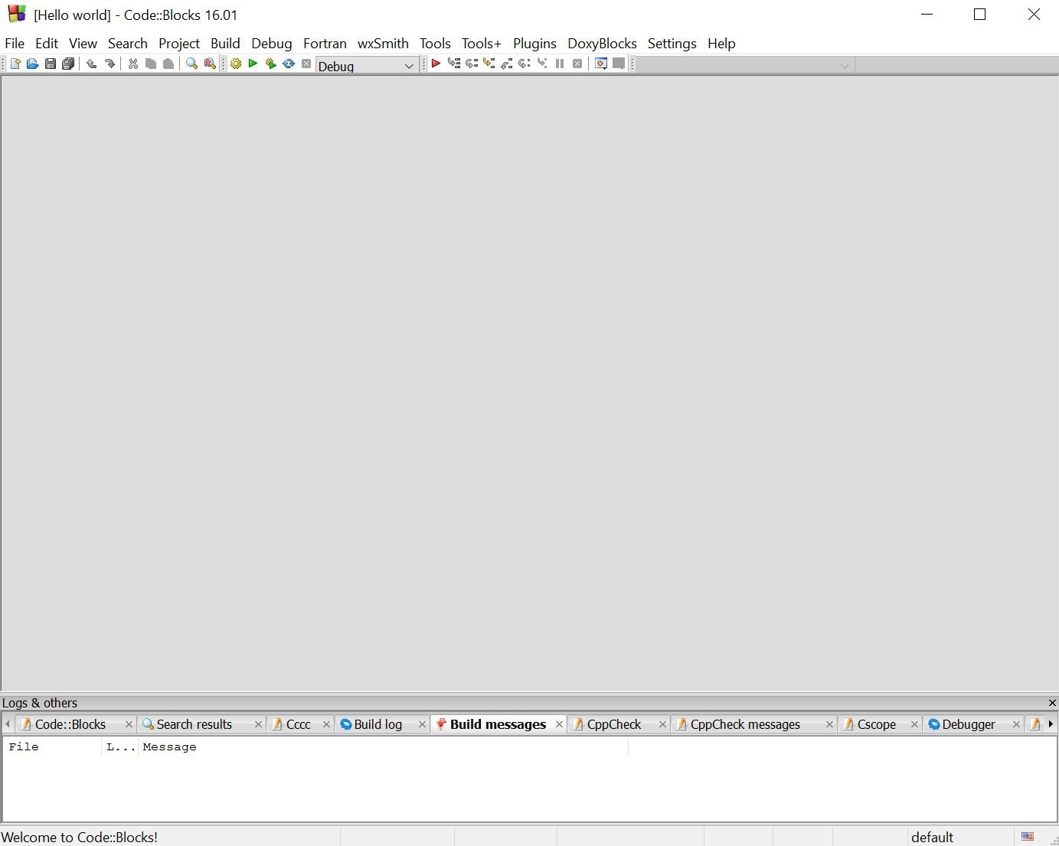The height and width of the screenshot is (846, 1059).
Task: Click the Undo arrow icon
Action: coord(91,64)
